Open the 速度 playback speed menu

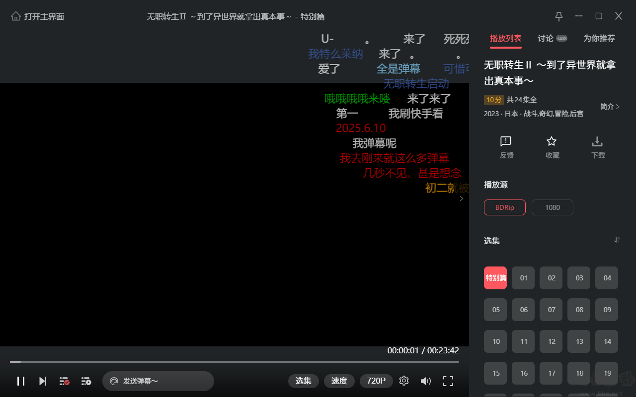[339, 381]
